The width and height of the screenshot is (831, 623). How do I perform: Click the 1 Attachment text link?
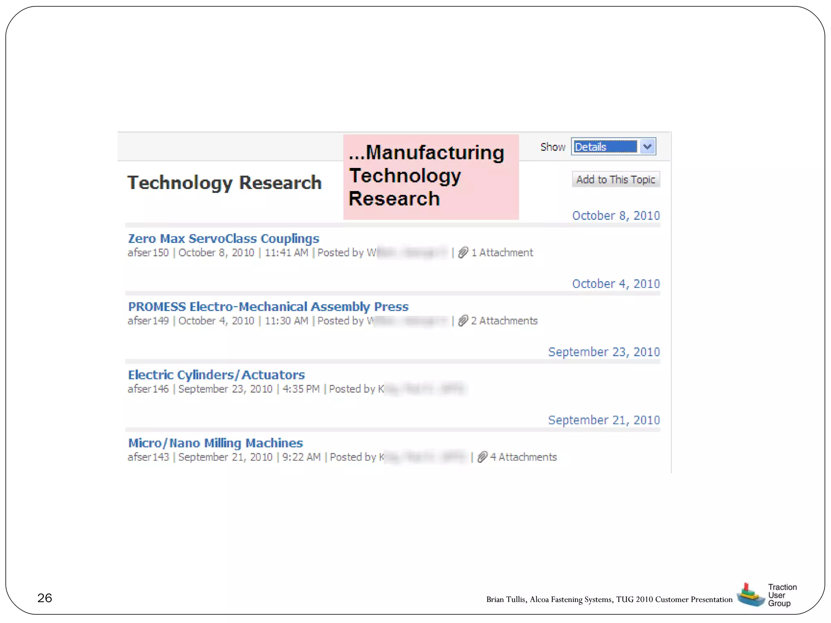502,253
